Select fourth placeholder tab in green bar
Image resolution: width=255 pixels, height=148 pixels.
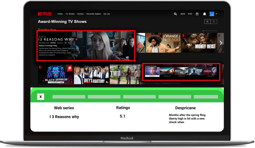pos(175,97)
